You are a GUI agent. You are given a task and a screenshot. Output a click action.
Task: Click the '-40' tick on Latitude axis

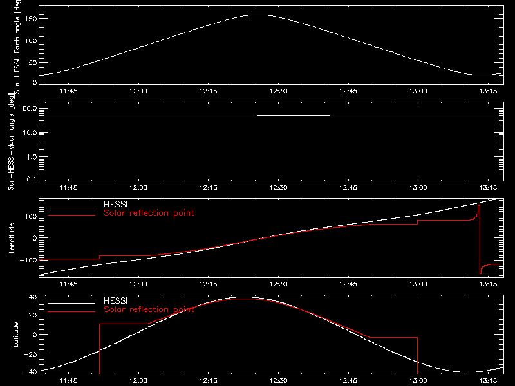tap(30, 372)
